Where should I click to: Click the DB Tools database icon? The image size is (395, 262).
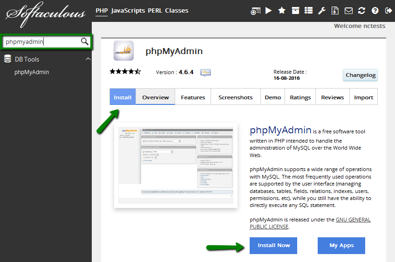click(x=7, y=58)
